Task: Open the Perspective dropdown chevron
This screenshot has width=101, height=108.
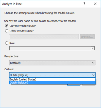Action: [93, 63]
